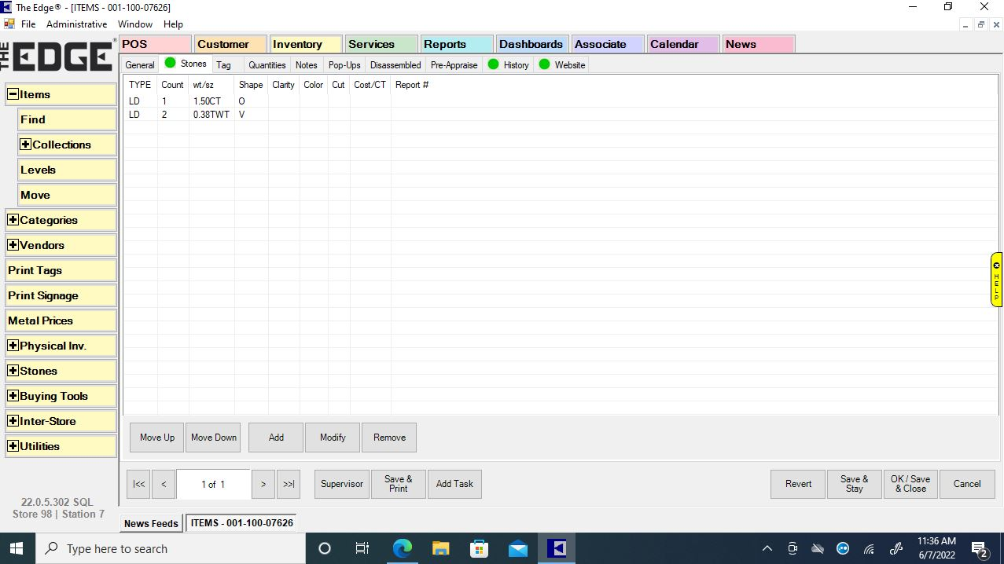Launch File Explorer from the taskbar
The height and width of the screenshot is (564, 1004).
[440, 548]
